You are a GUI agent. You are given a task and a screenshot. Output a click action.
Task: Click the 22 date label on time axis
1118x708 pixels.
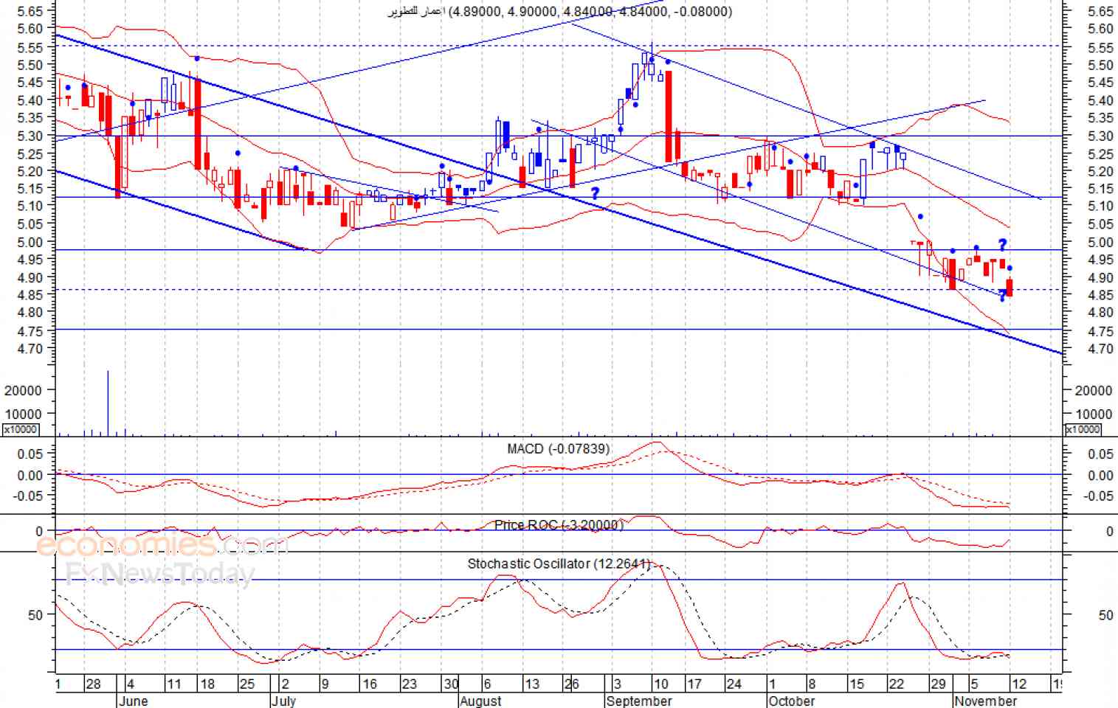pyautogui.click(x=896, y=684)
